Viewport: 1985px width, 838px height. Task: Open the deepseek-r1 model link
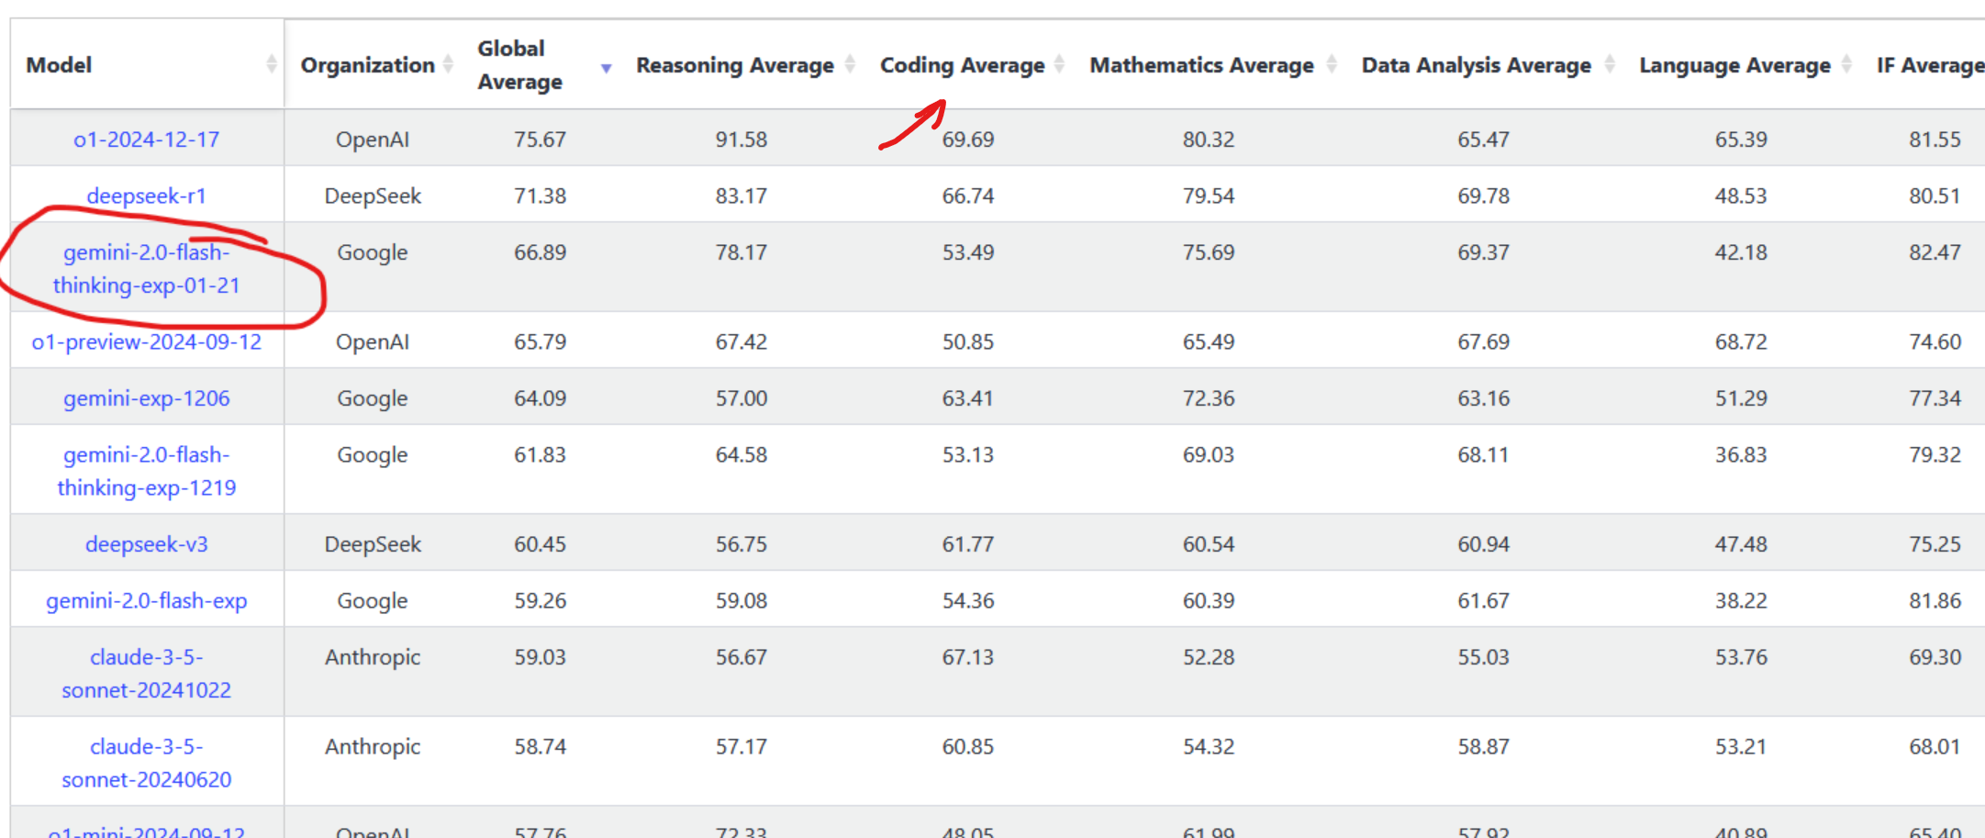[147, 196]
